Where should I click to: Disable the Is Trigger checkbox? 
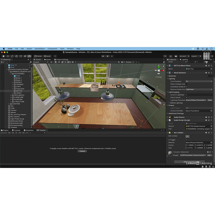click(x=186, y=140)
